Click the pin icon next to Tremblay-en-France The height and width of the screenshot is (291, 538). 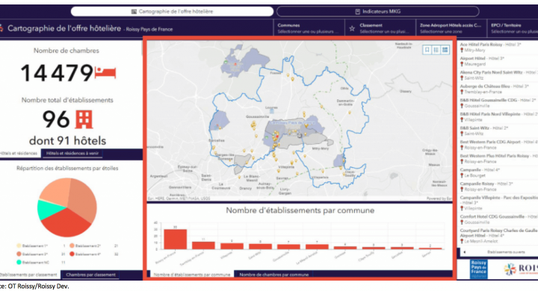click(x=462, y=92)
